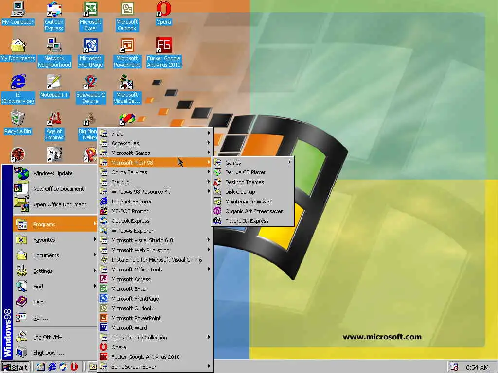Viewport: 498px width, 373px height.
Task: Launch Microsoft Access from Programs menu
Action: point(156,279)
